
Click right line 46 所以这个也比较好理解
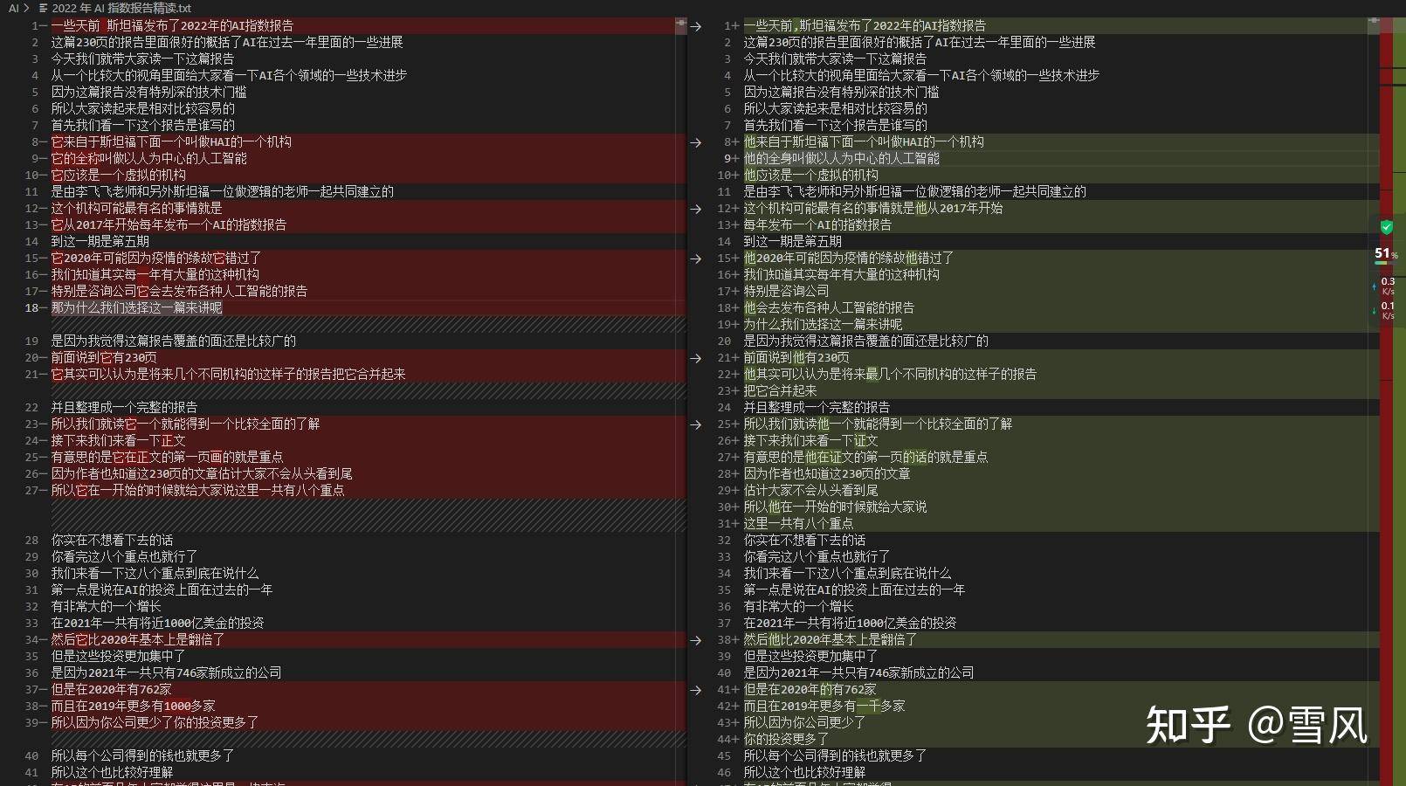point(804,773)
